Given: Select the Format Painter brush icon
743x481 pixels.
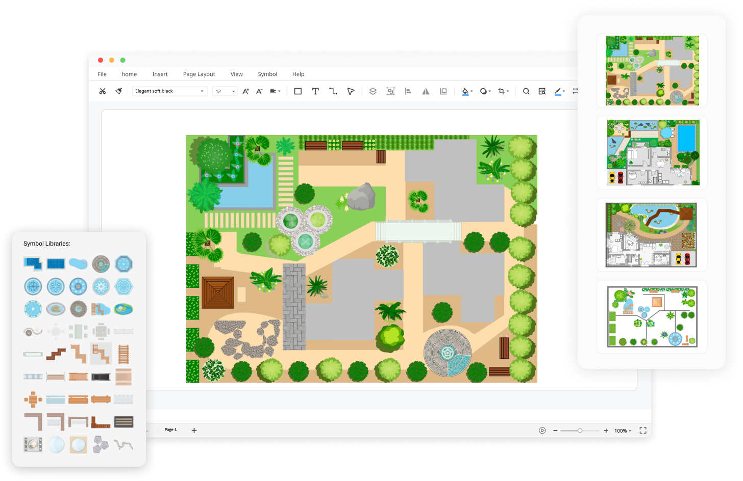Looking at the screenshot, I should coord(119,91).
